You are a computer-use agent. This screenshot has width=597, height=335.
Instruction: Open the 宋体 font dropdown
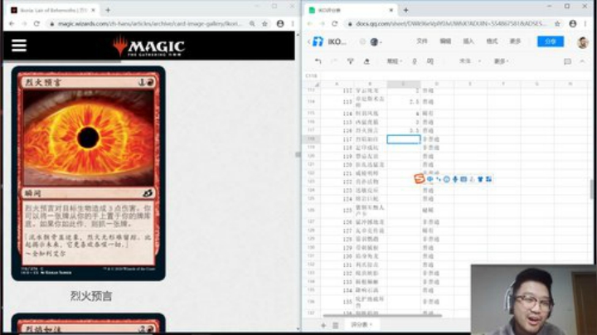coord(470,61)
